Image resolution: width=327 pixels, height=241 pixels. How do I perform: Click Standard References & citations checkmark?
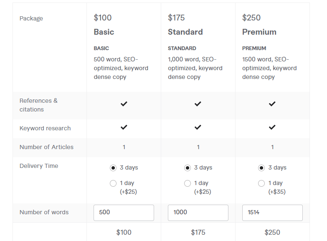[198, 104]
